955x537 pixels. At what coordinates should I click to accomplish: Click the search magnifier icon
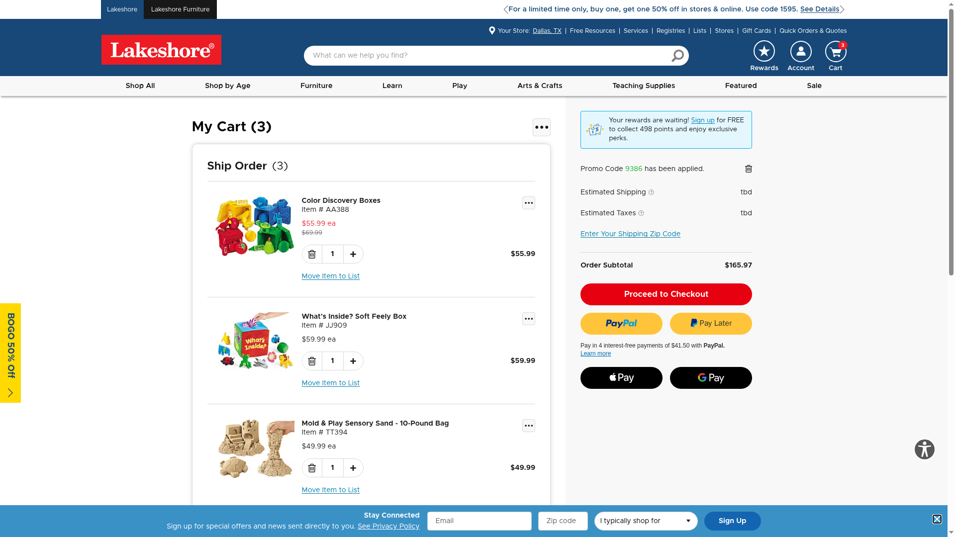click(677, 56)
